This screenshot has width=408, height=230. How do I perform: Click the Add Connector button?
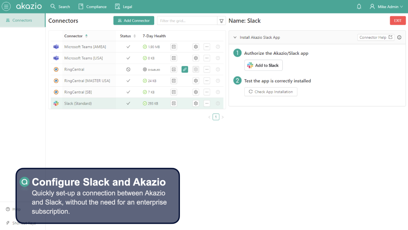point(134,20)
